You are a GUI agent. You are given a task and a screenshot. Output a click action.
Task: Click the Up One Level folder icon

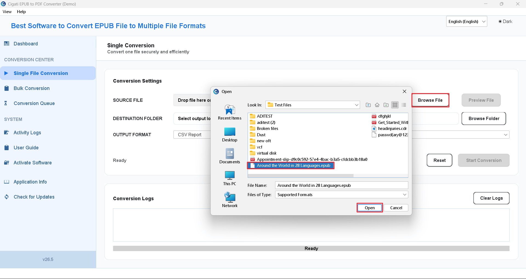coord(368,105)
